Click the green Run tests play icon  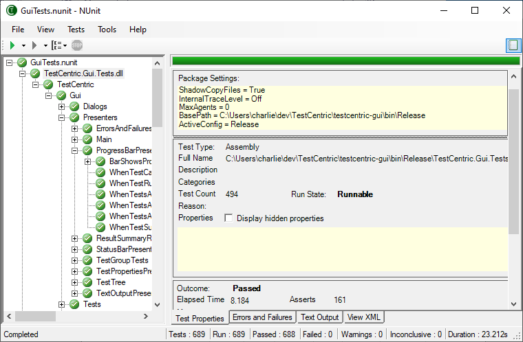pos(12,45)
